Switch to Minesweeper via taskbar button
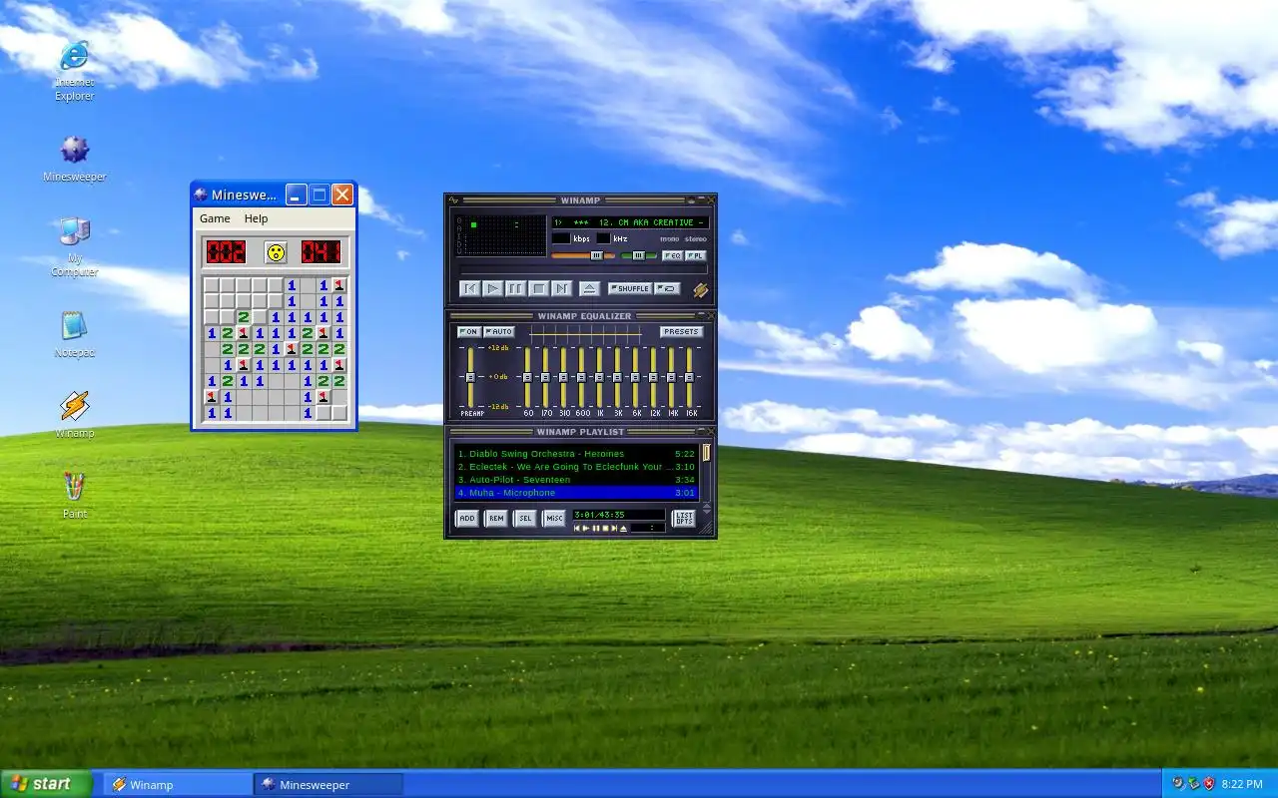 (328, 785)
